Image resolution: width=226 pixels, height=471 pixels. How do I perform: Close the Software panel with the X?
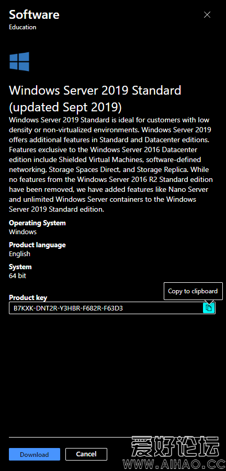tap(207, 15)
